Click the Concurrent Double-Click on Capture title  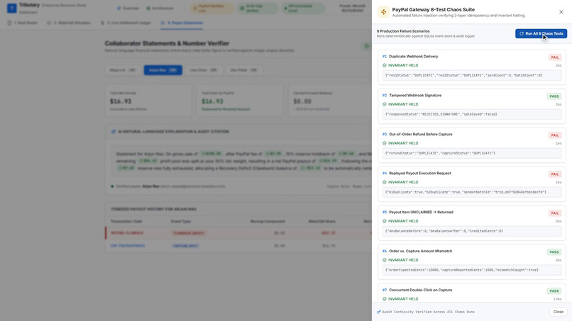421,290
